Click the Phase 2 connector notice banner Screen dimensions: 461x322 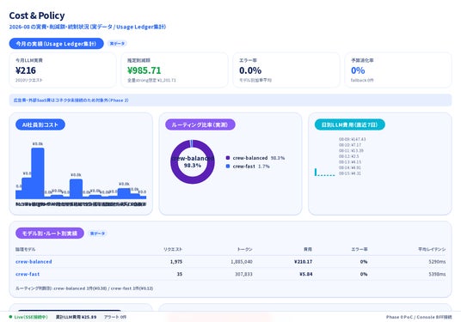(x=230, y=100)
